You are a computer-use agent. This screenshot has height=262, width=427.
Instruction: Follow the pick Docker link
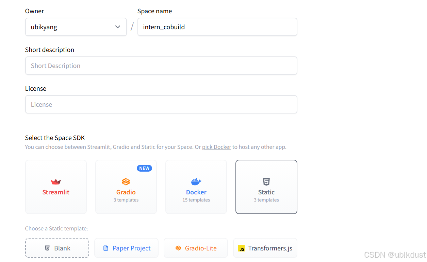[x=216, y=147]
